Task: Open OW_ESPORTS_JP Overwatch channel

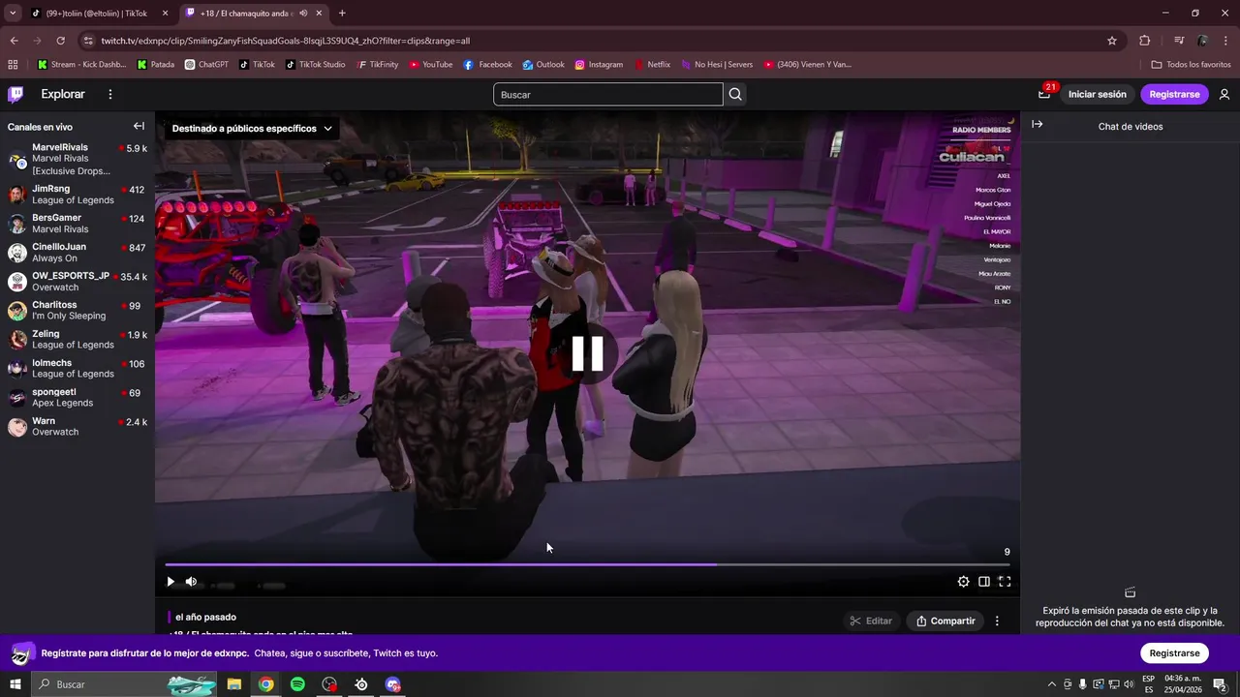Action: point(77,282)
